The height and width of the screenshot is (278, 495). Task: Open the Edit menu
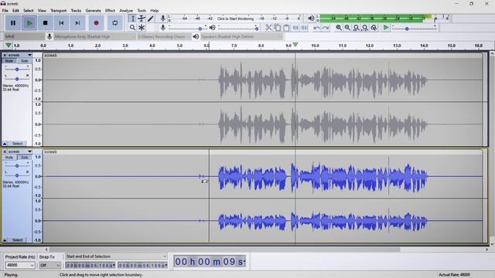pos(15,10)
